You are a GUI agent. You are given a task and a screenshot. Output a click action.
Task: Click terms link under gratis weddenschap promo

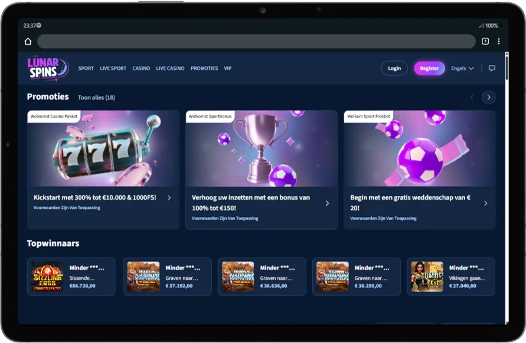383,219
